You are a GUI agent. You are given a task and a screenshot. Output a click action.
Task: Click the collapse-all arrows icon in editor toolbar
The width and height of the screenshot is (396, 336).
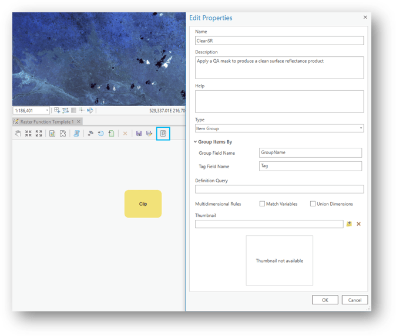[28, 133]
